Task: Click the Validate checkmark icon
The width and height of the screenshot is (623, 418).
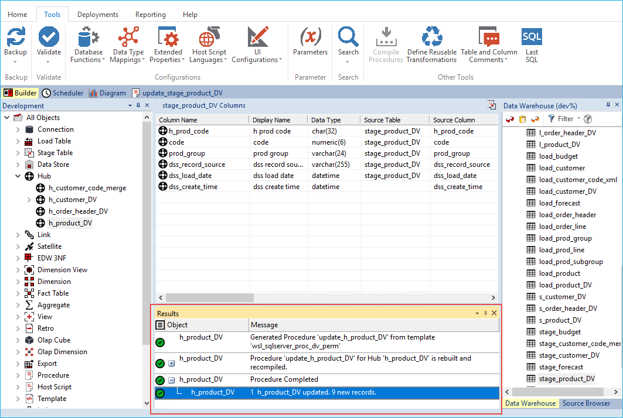Action: 49,37
